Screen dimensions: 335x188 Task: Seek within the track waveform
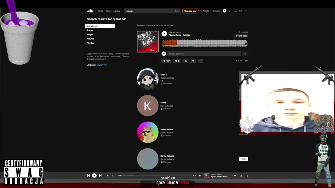point(205,43)
